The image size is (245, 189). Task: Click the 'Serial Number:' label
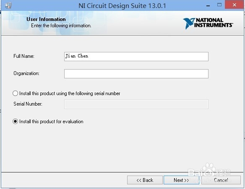pos(28,104)
